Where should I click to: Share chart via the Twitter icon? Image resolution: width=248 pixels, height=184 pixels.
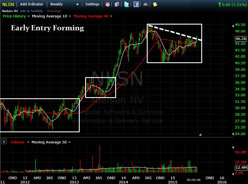pos(126,4)
